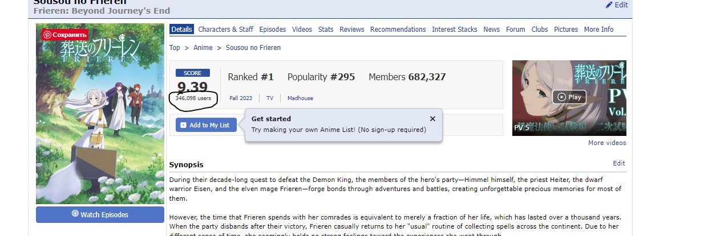The height and width of the screenshot is (236, 712).
Task: Expand the More Info tab
Action: pos(598,30)
